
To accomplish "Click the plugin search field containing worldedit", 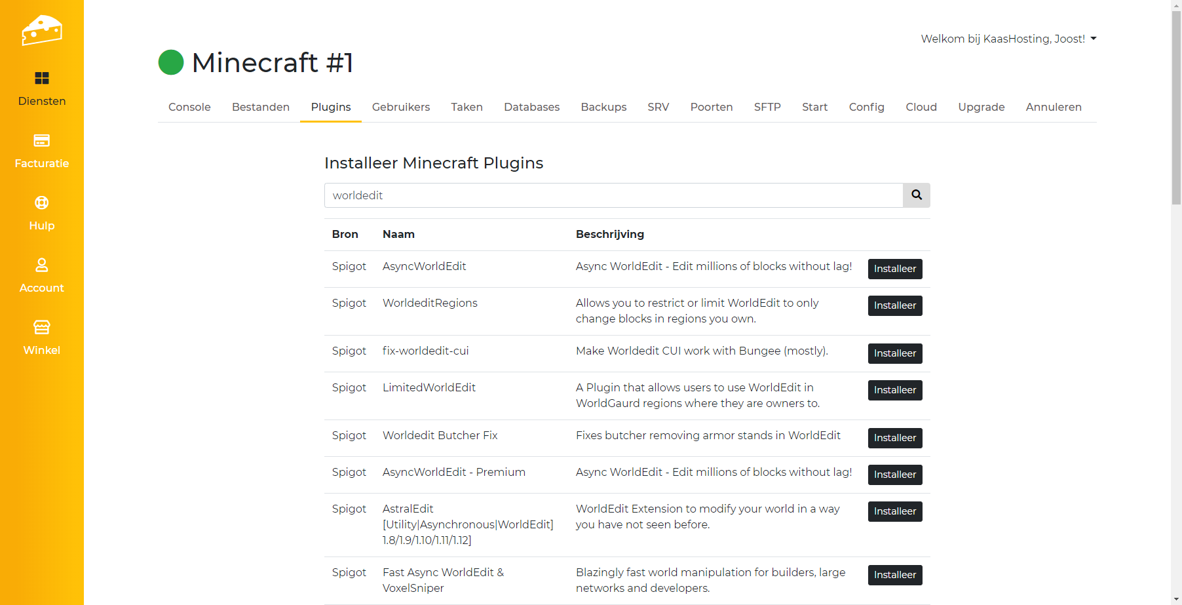I will coord(613,195).
